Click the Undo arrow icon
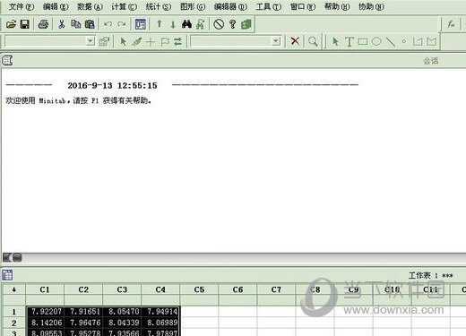466x336 pixels. (x=108, y=24)
